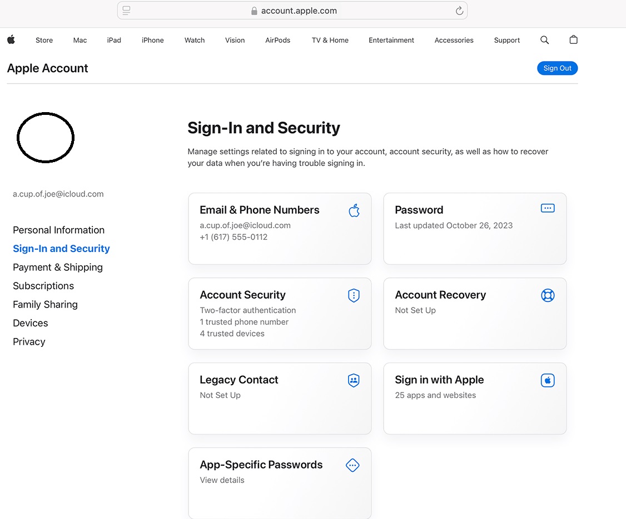Open the Legacy Contact card title

tap(239, 380)
